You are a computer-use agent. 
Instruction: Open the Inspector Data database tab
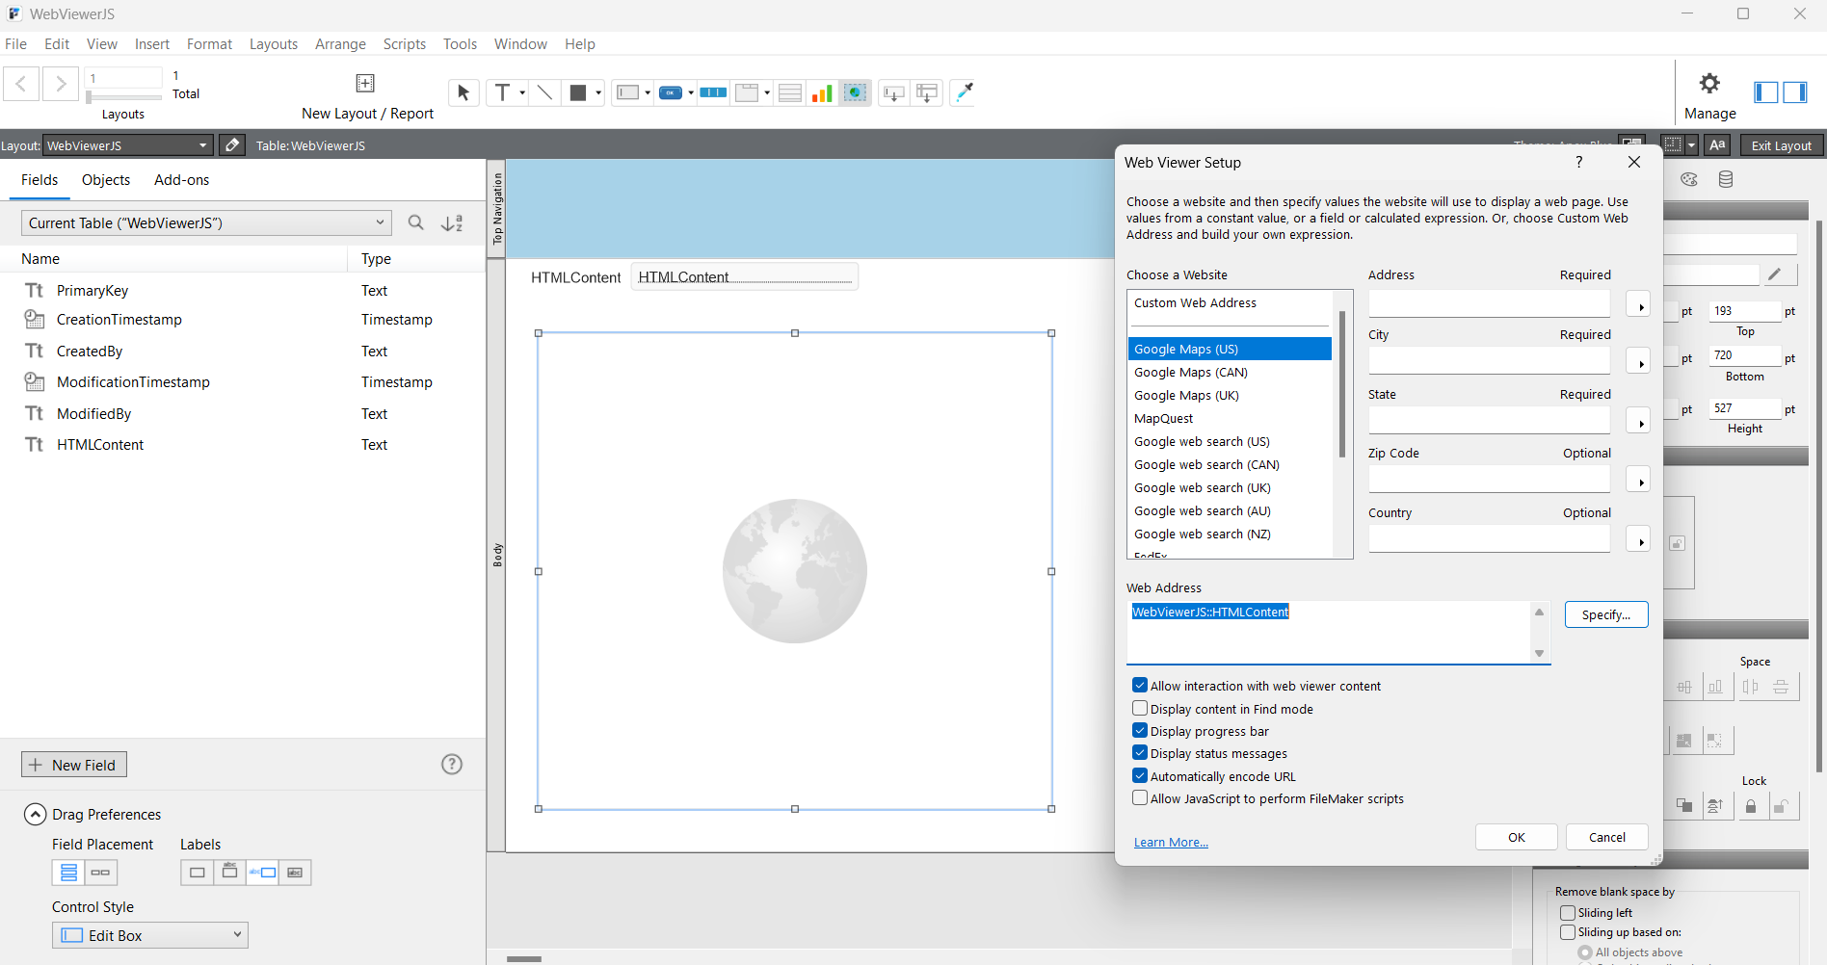[x=1726, y=179]
